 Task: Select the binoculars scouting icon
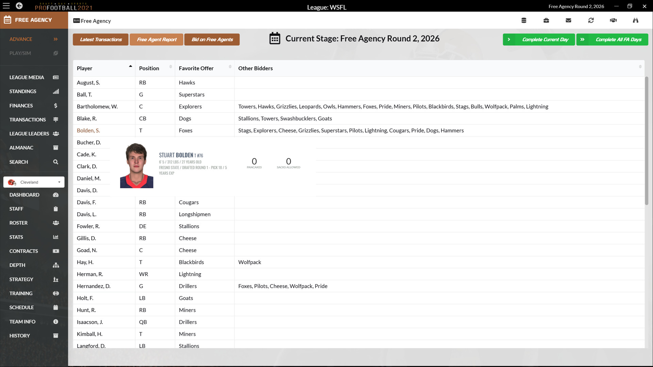635,20
